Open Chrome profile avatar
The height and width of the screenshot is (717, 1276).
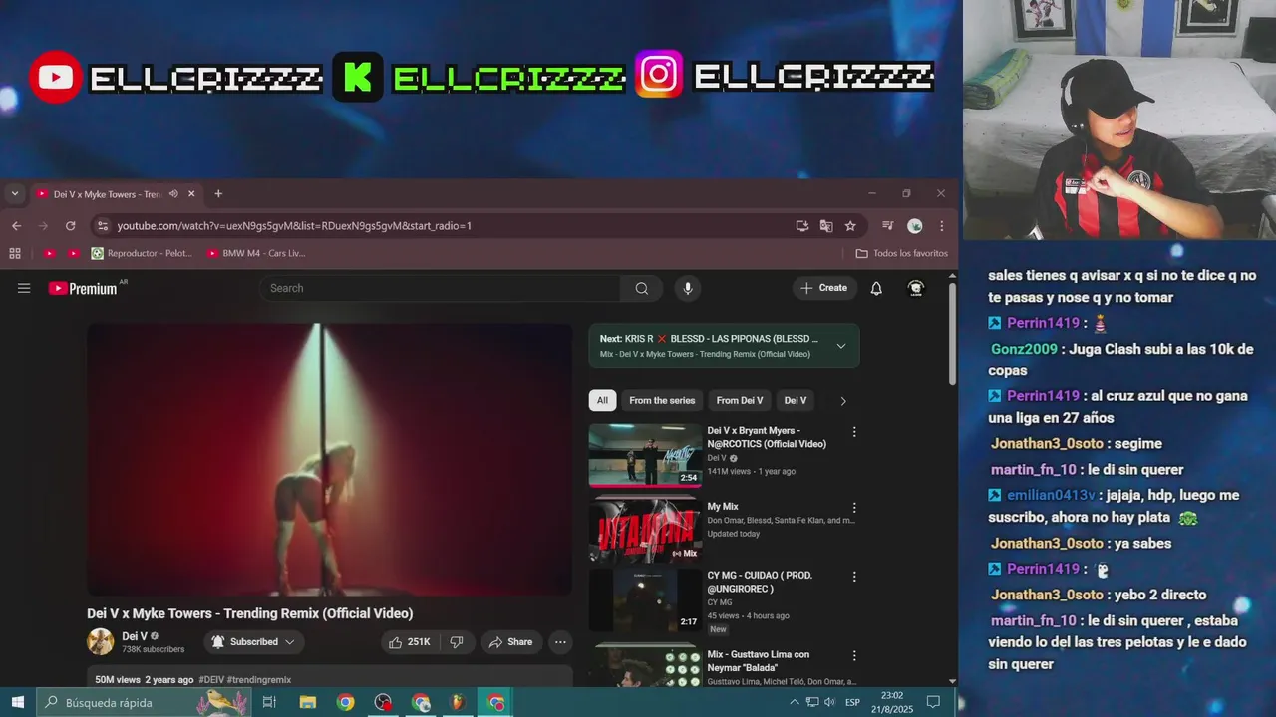[915, 226]
